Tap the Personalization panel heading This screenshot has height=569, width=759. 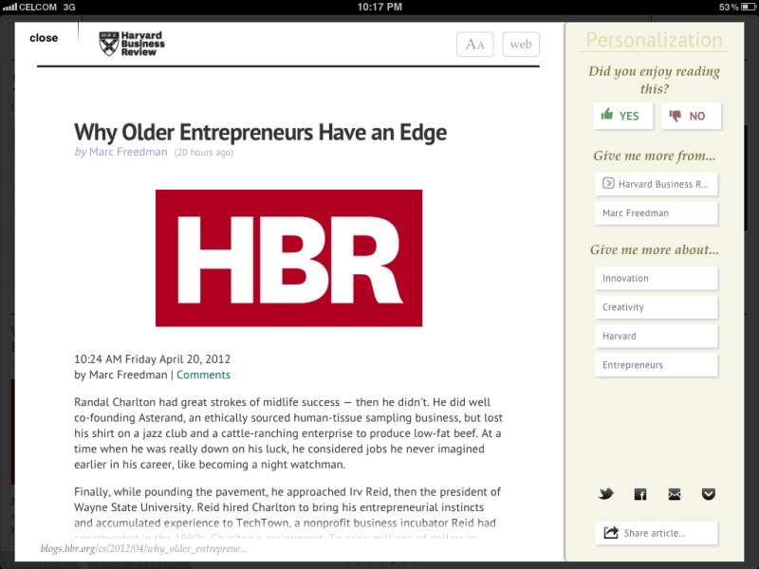(x=655, y=40)
